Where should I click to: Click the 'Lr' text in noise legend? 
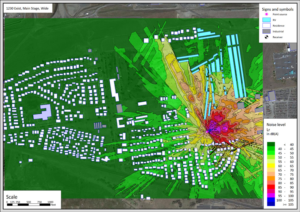point(268,129)
